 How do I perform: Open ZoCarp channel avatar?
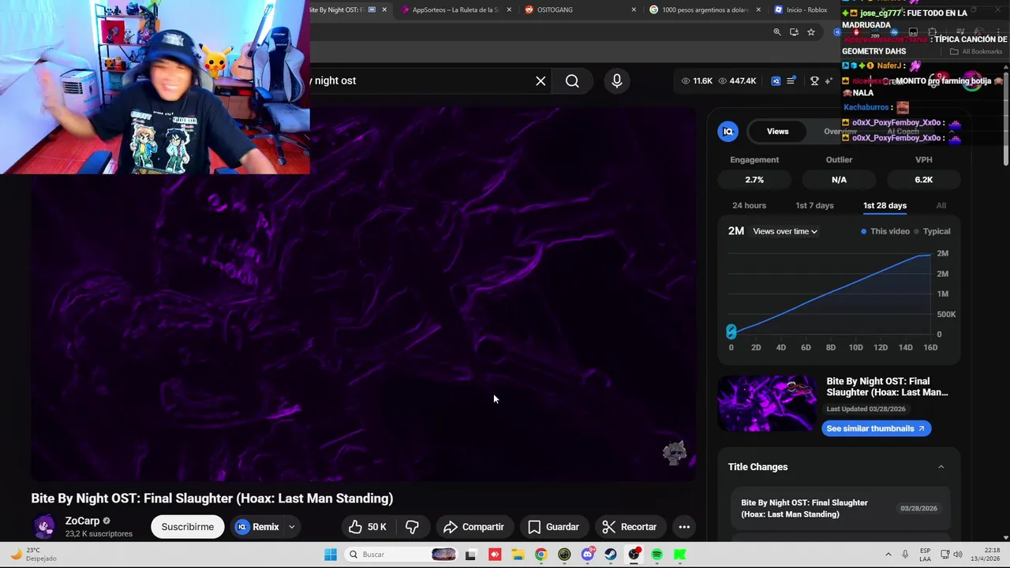click(44, 526)
